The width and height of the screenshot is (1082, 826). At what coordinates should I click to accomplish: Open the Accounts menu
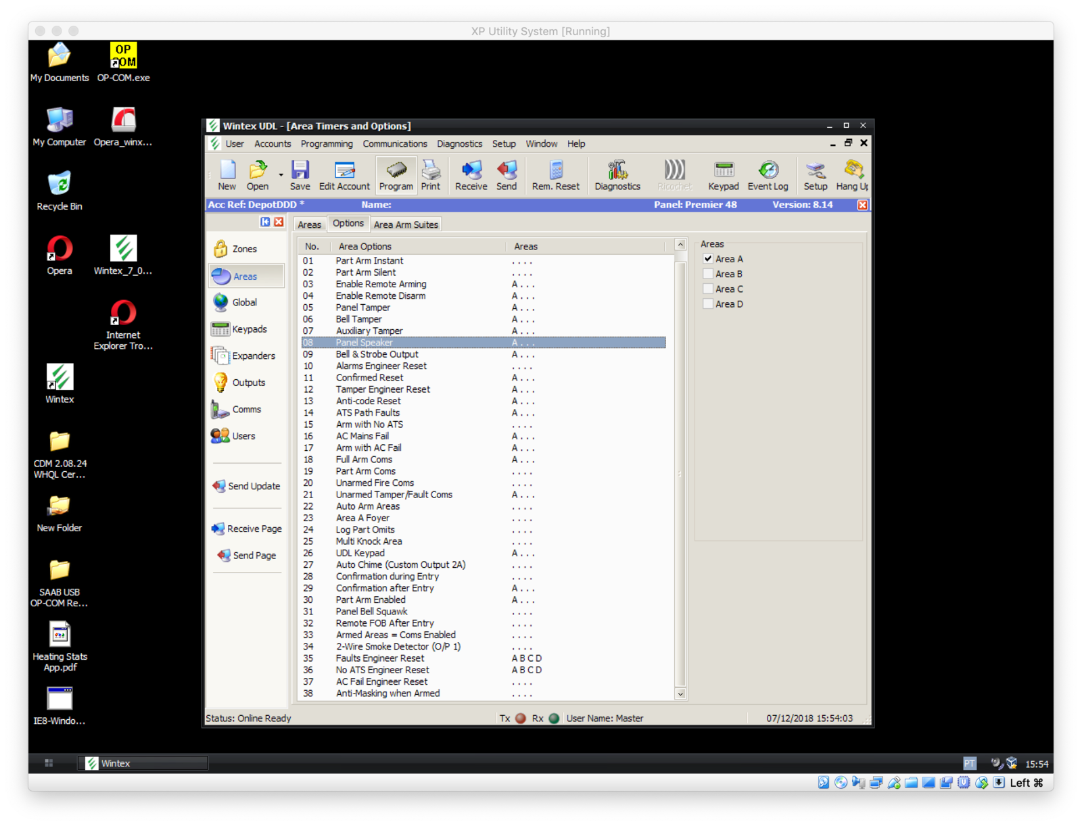[273, 144]
